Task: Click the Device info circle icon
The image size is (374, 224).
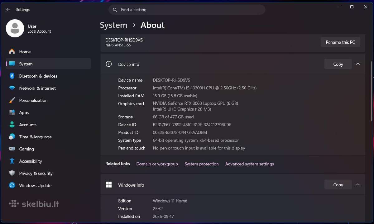Action: pyautogui.click(x=109, y=64)
